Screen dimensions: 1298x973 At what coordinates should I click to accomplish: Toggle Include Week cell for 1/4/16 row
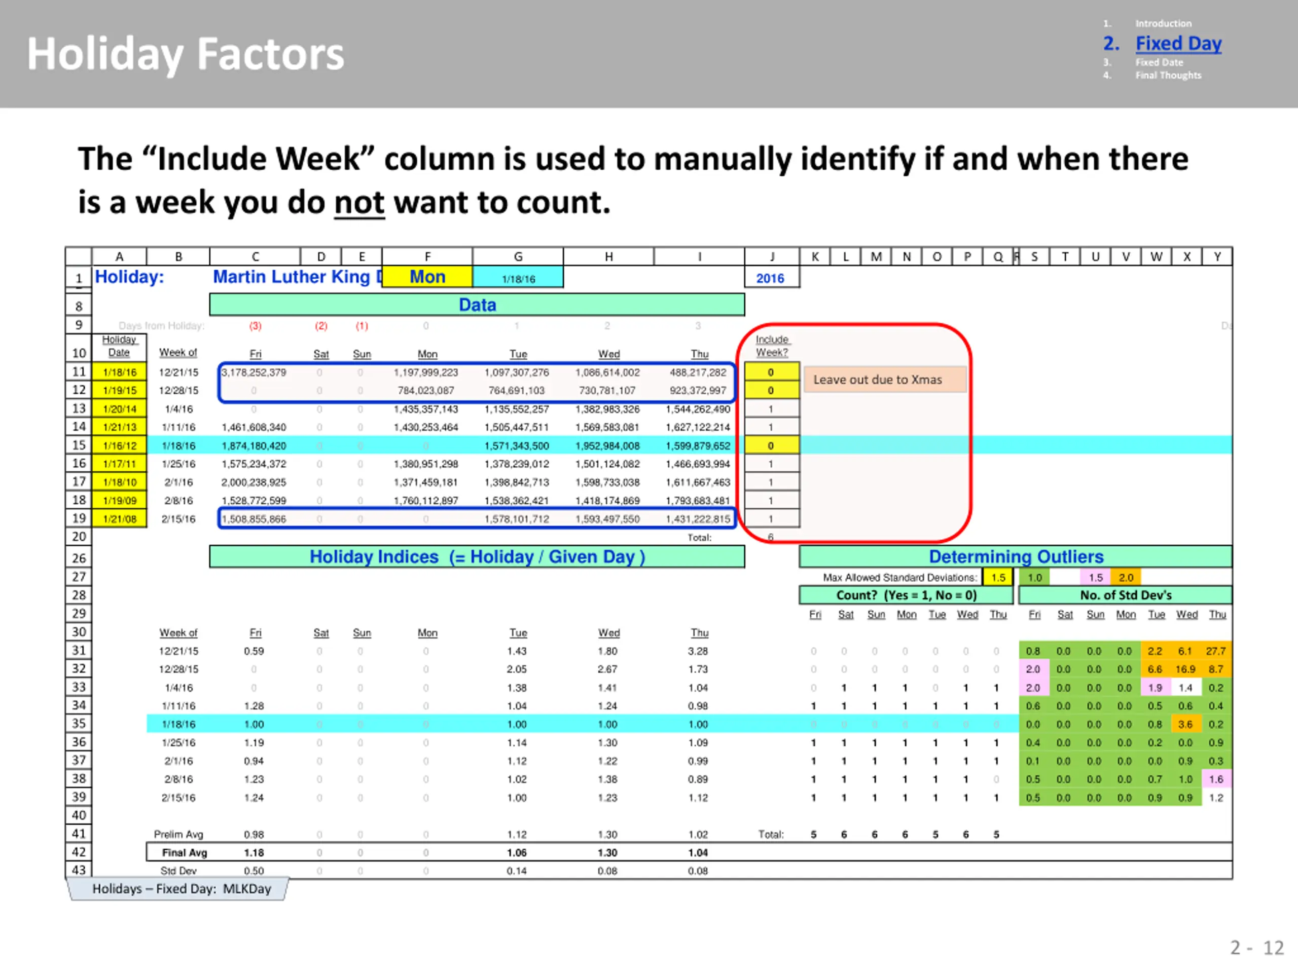click(772, 409)
